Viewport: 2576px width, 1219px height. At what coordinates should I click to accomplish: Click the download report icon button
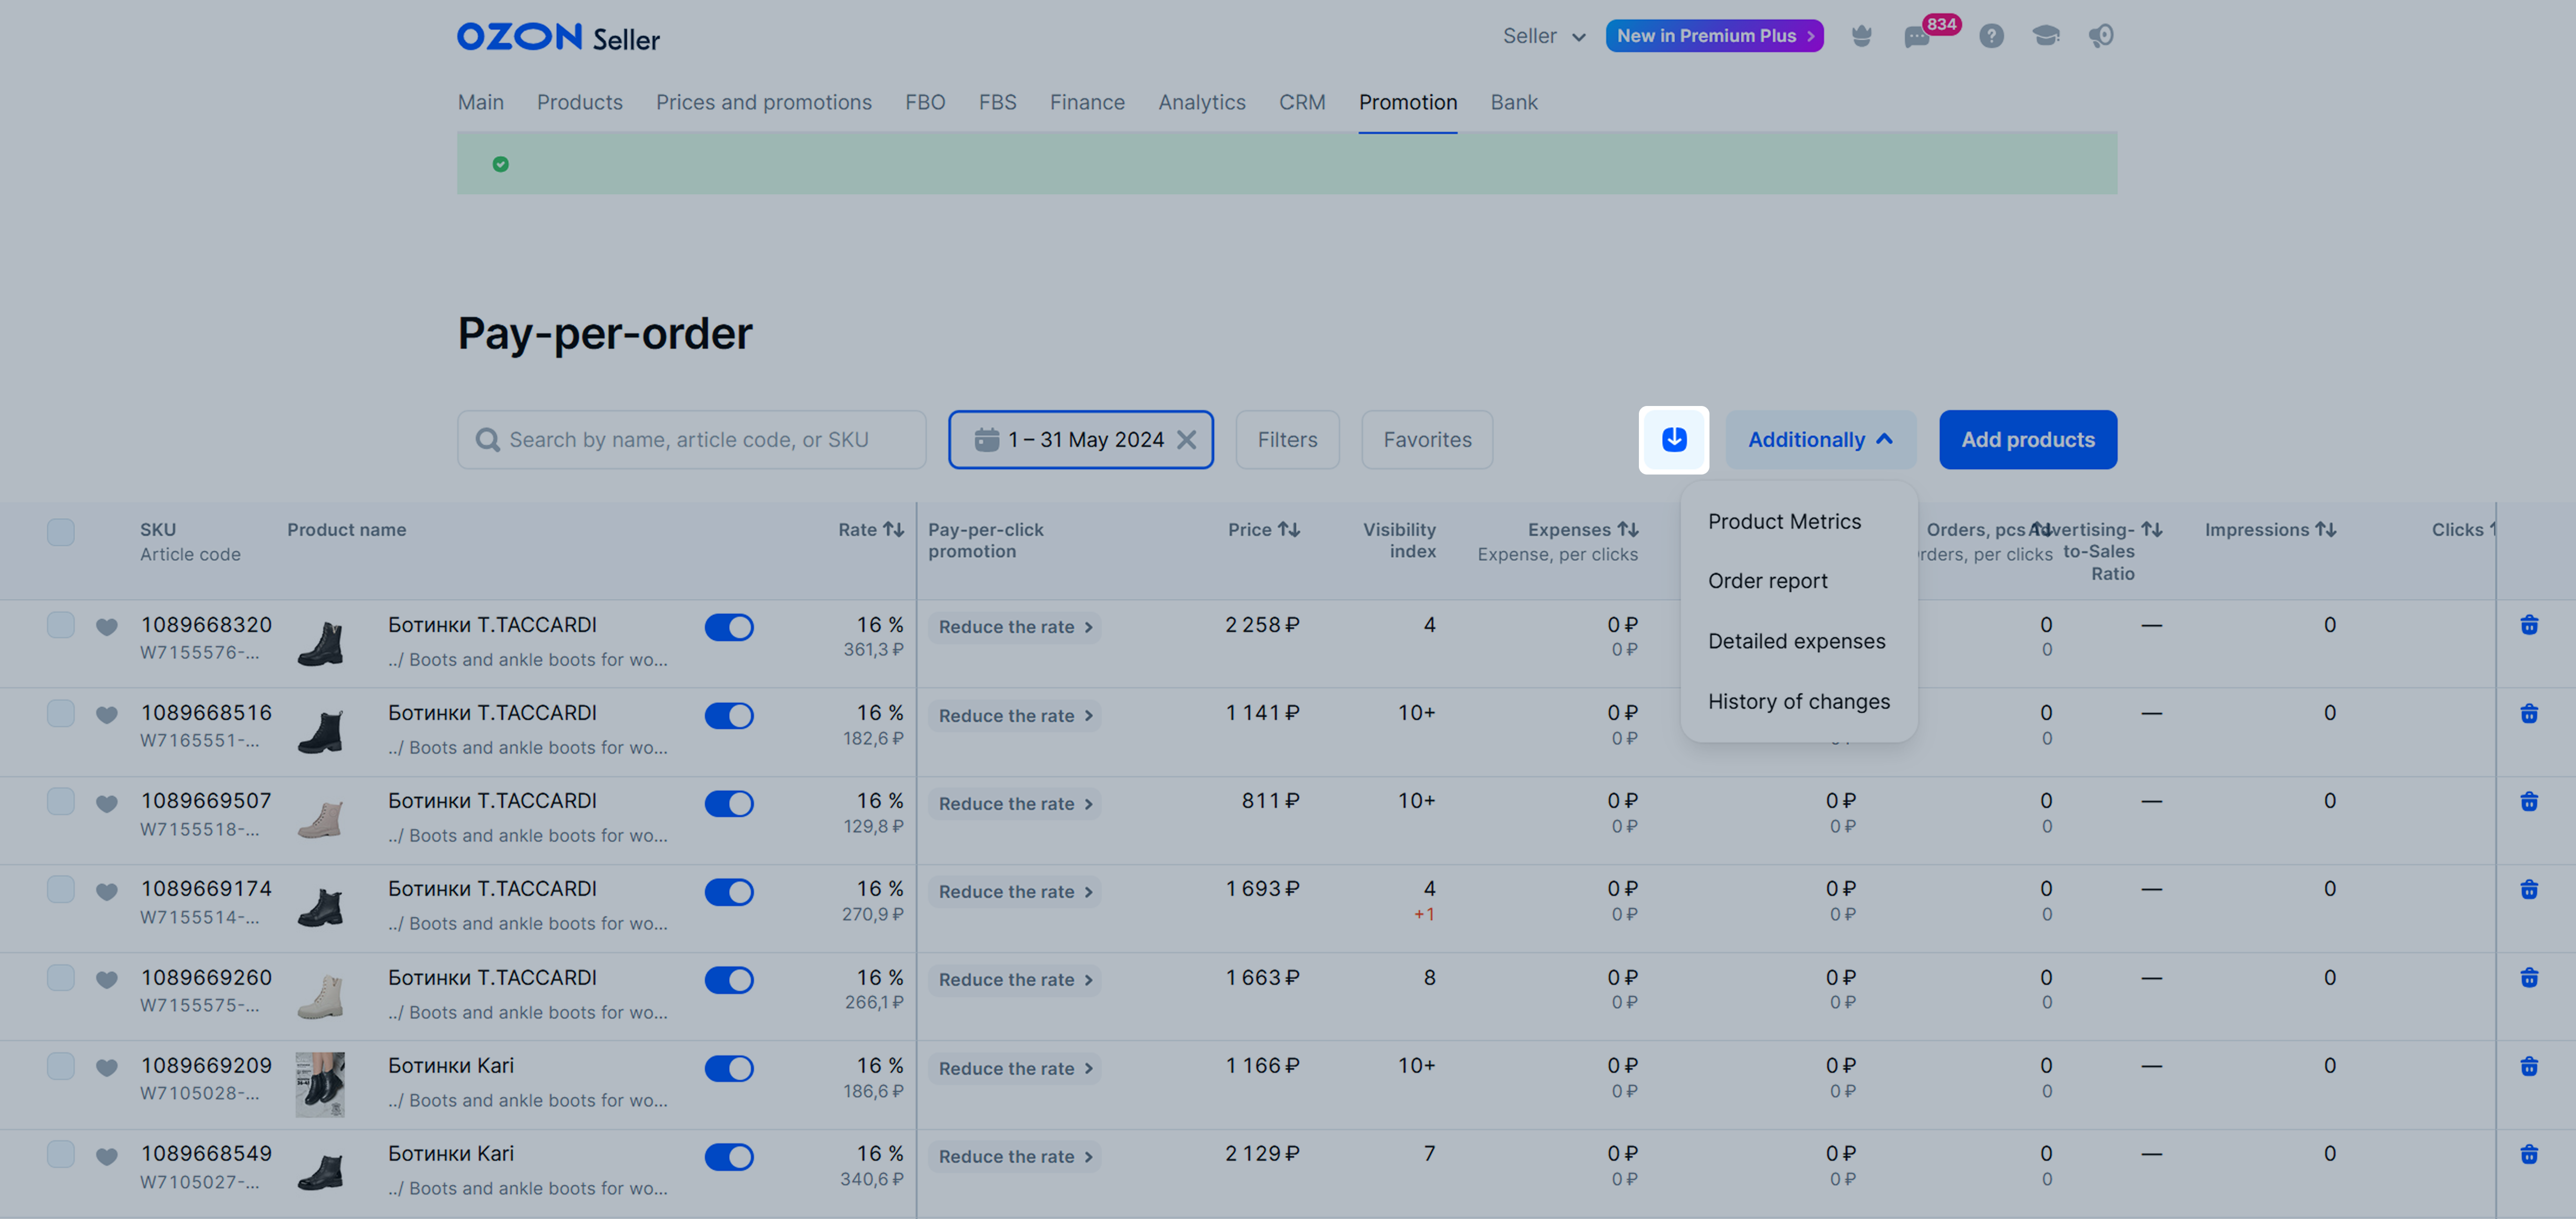[x=1673, y=439]
